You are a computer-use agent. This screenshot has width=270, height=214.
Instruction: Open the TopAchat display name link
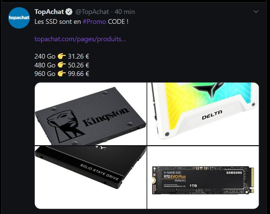tap(49, 12)
